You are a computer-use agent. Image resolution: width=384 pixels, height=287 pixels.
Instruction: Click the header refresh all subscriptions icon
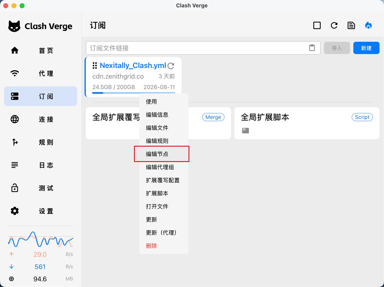coord(334,25)
